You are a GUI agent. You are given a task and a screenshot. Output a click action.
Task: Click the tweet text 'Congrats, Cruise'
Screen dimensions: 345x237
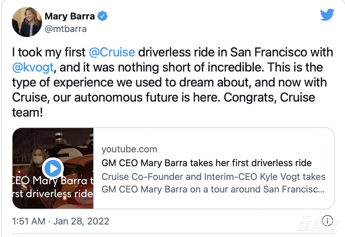point(270,98)
